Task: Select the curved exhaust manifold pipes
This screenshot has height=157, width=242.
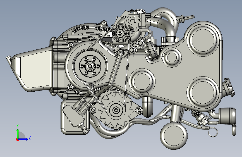Action: [x=163, y=23]
